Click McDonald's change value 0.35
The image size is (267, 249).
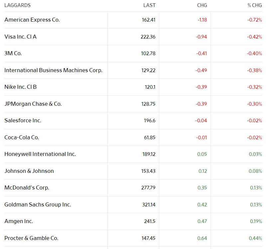tap(202, 187)
